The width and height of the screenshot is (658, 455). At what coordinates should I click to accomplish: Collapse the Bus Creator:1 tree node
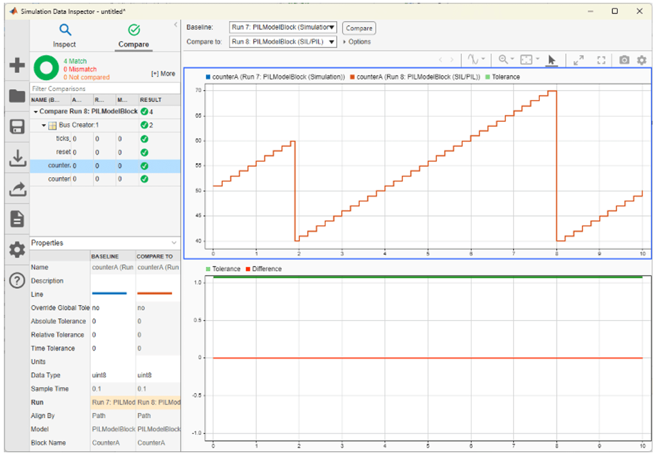[x=44, y=126]
